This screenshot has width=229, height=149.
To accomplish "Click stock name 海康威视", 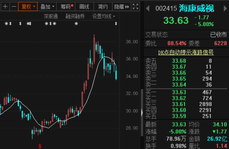I will (x=197, y=8).
